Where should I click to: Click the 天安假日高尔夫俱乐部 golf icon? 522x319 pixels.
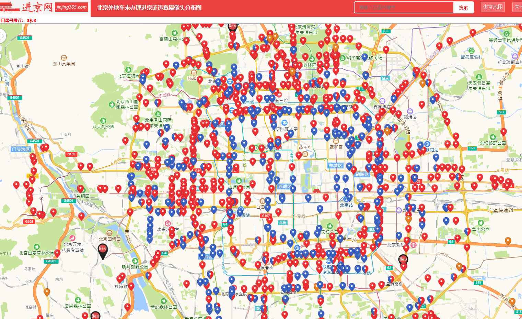point(479,77)
